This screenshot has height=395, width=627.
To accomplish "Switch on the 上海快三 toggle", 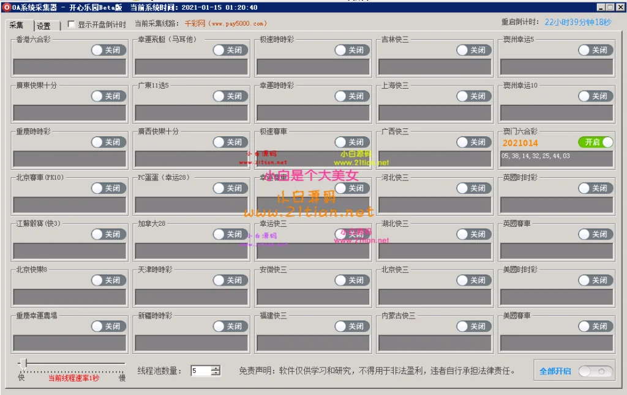I will [x=474, y=96].
